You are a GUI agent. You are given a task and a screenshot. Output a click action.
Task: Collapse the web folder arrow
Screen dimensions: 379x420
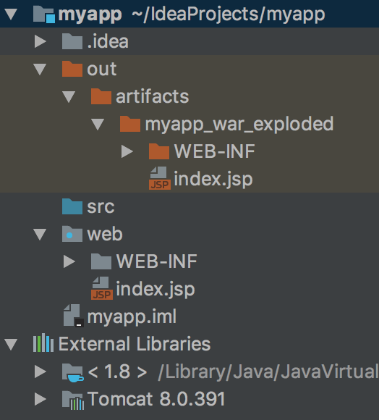point(40,235)
